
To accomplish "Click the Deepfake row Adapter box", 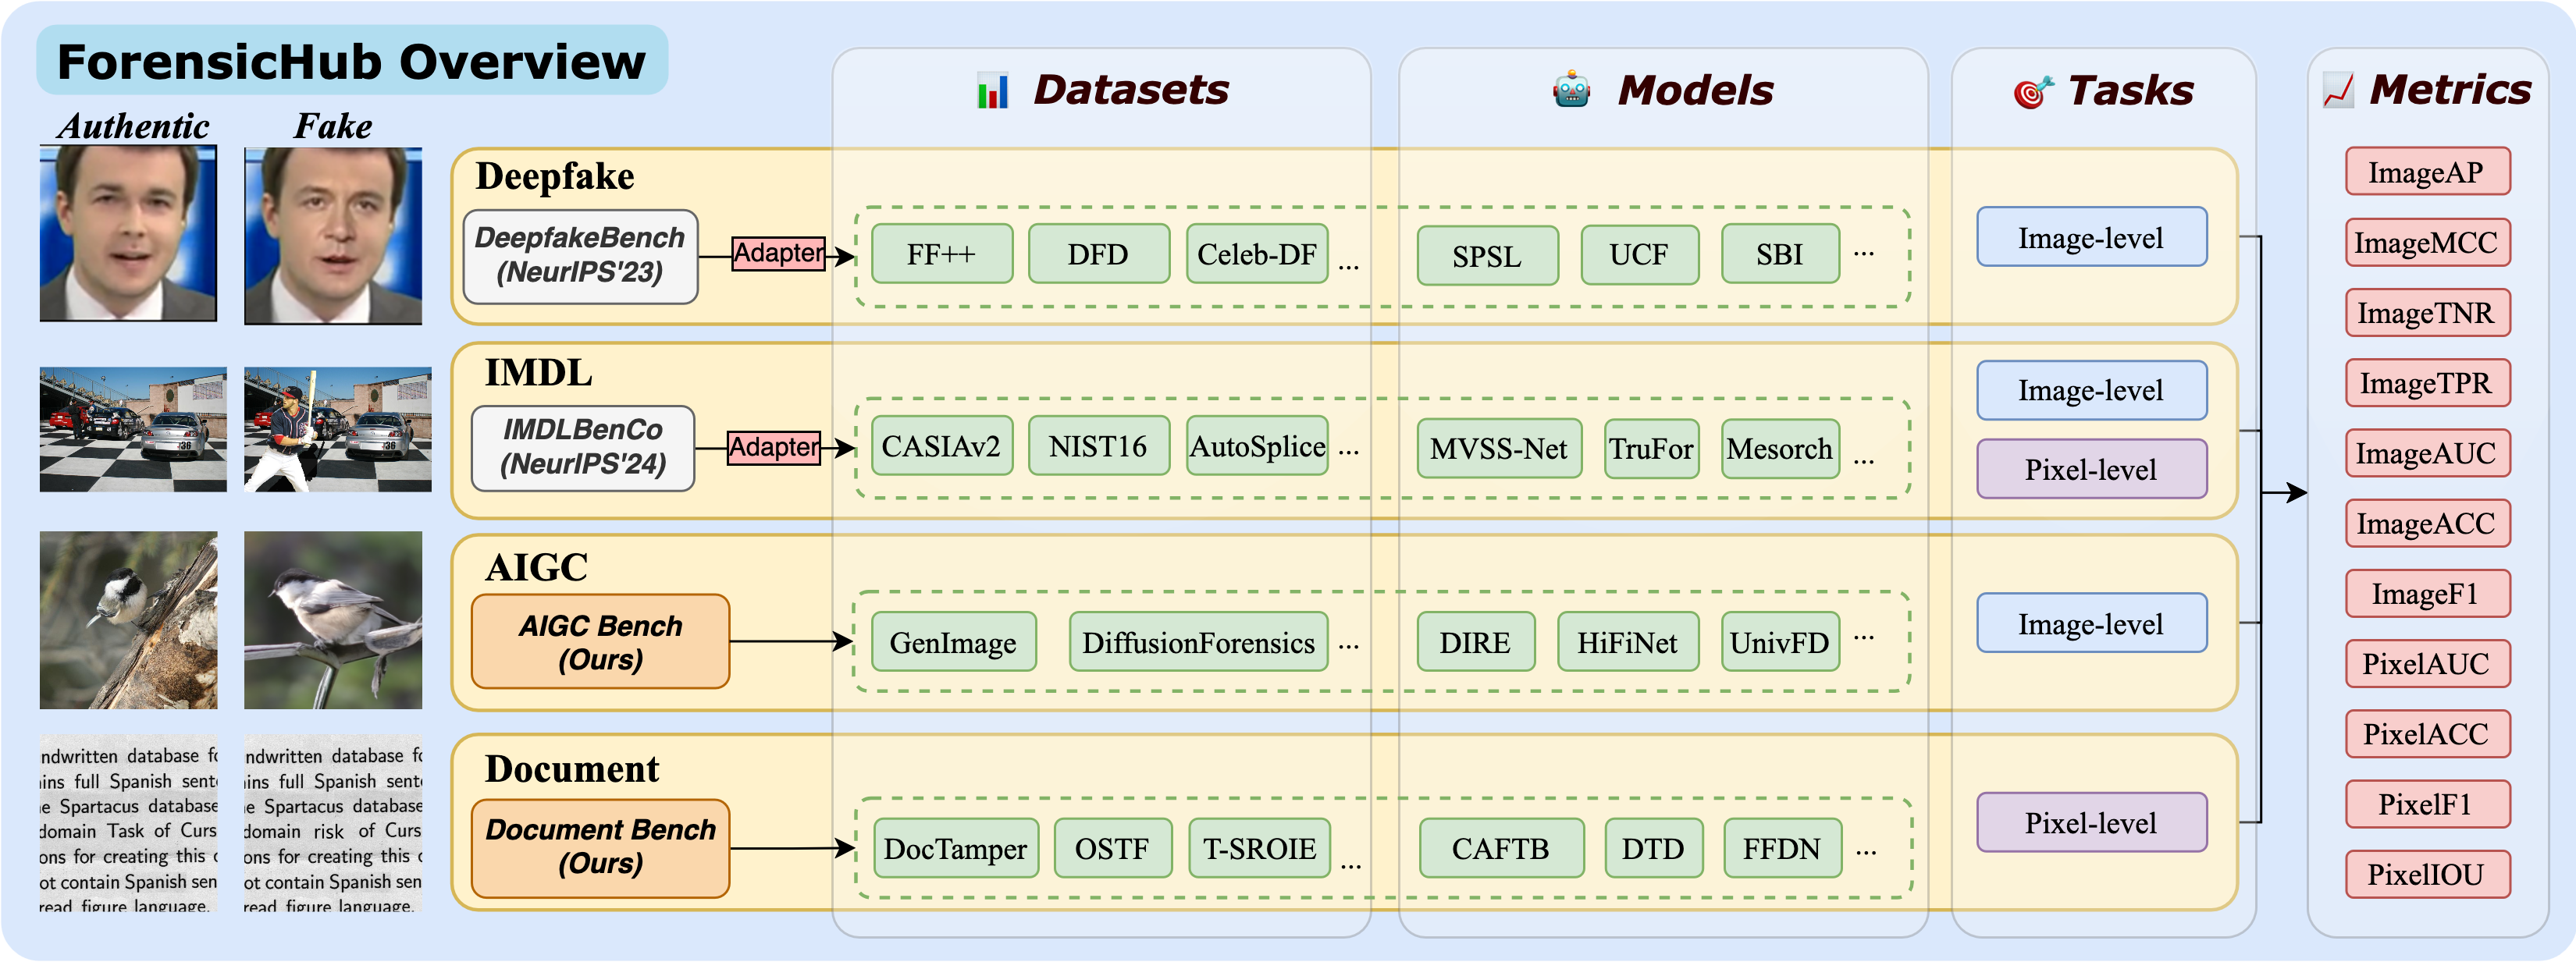I will (778, 254).
